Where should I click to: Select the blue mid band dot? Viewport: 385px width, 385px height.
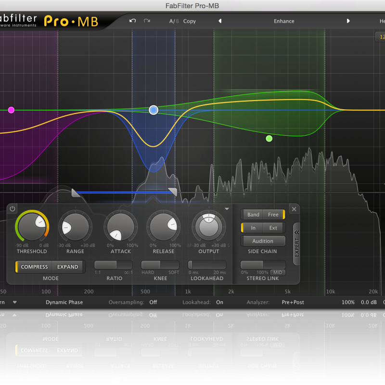(154, 110)
